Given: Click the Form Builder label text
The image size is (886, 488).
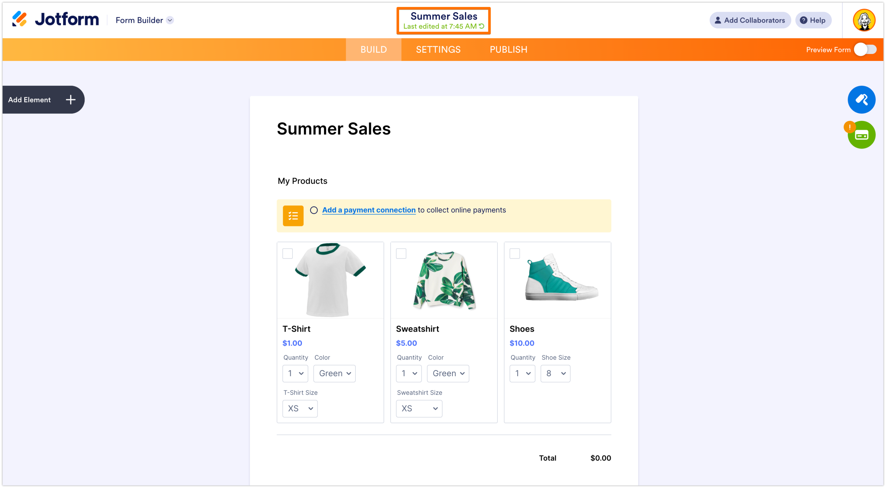Looking at the screenshot, I should point(139,20).
